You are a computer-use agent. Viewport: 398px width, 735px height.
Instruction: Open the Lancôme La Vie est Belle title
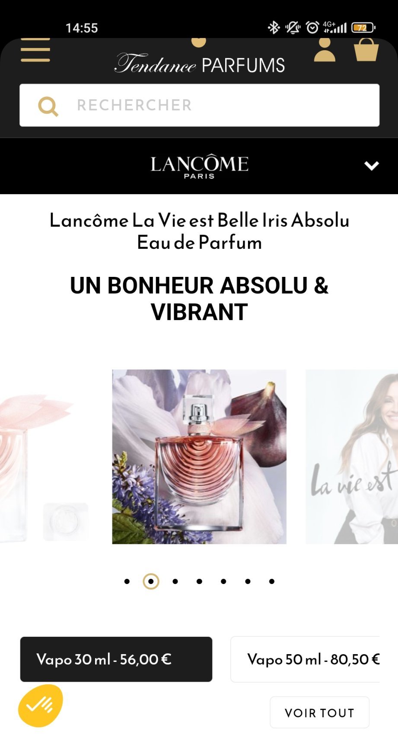(199, 231)
